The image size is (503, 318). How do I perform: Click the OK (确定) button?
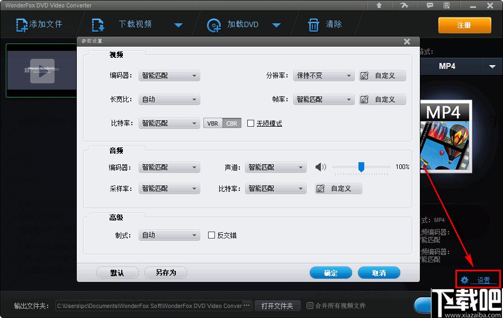(x=331, y=273)
